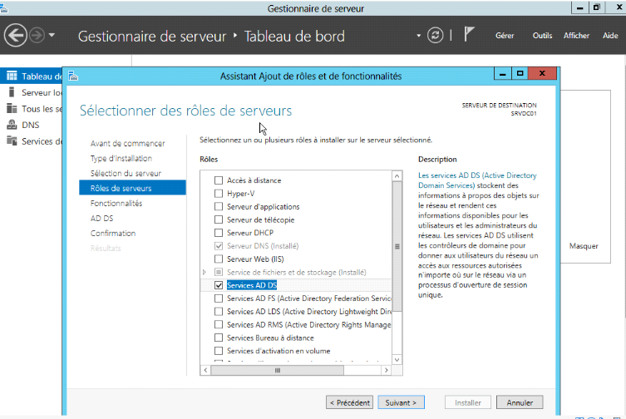626x419 pixels.
Task: Check the Services AD RMS role
Action: pyautogui.click(x=219, y=325)
